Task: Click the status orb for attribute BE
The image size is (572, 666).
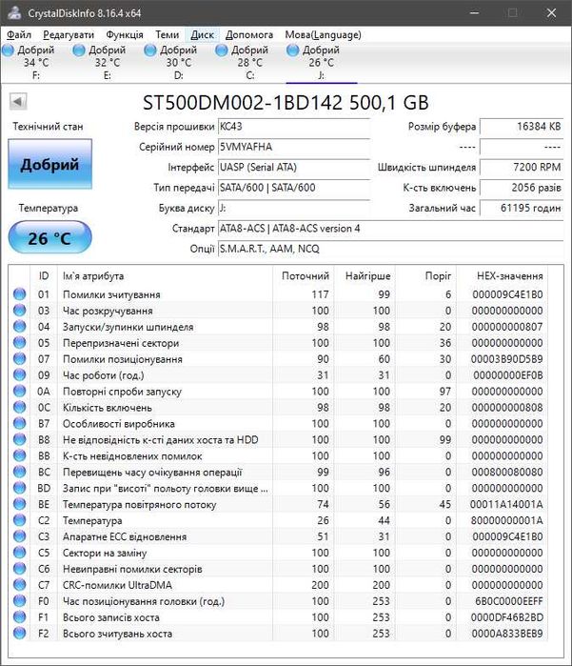Action: [x=20, y=504]
